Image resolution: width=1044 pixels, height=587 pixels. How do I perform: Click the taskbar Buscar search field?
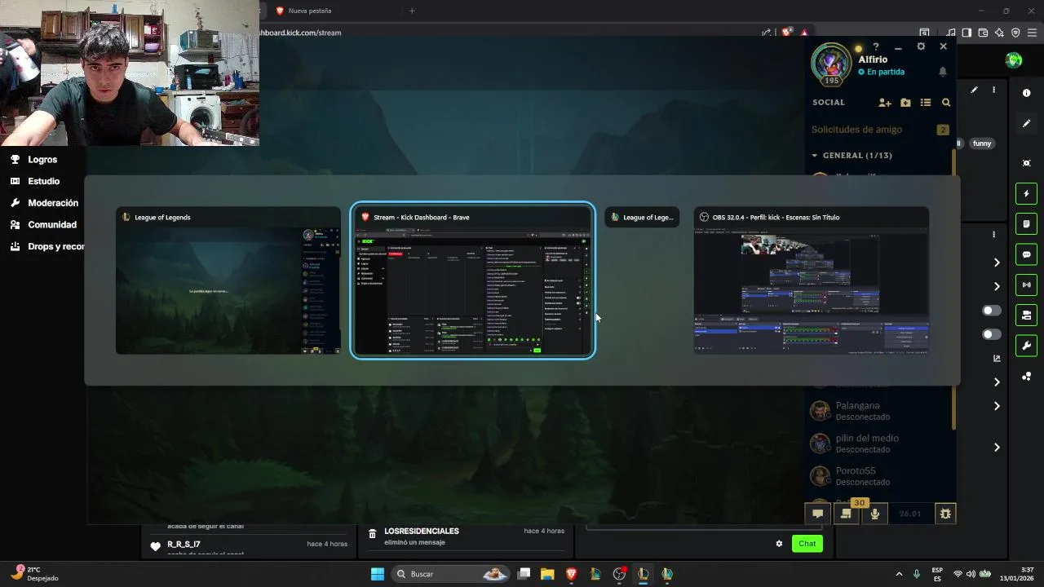coord(451,574)
